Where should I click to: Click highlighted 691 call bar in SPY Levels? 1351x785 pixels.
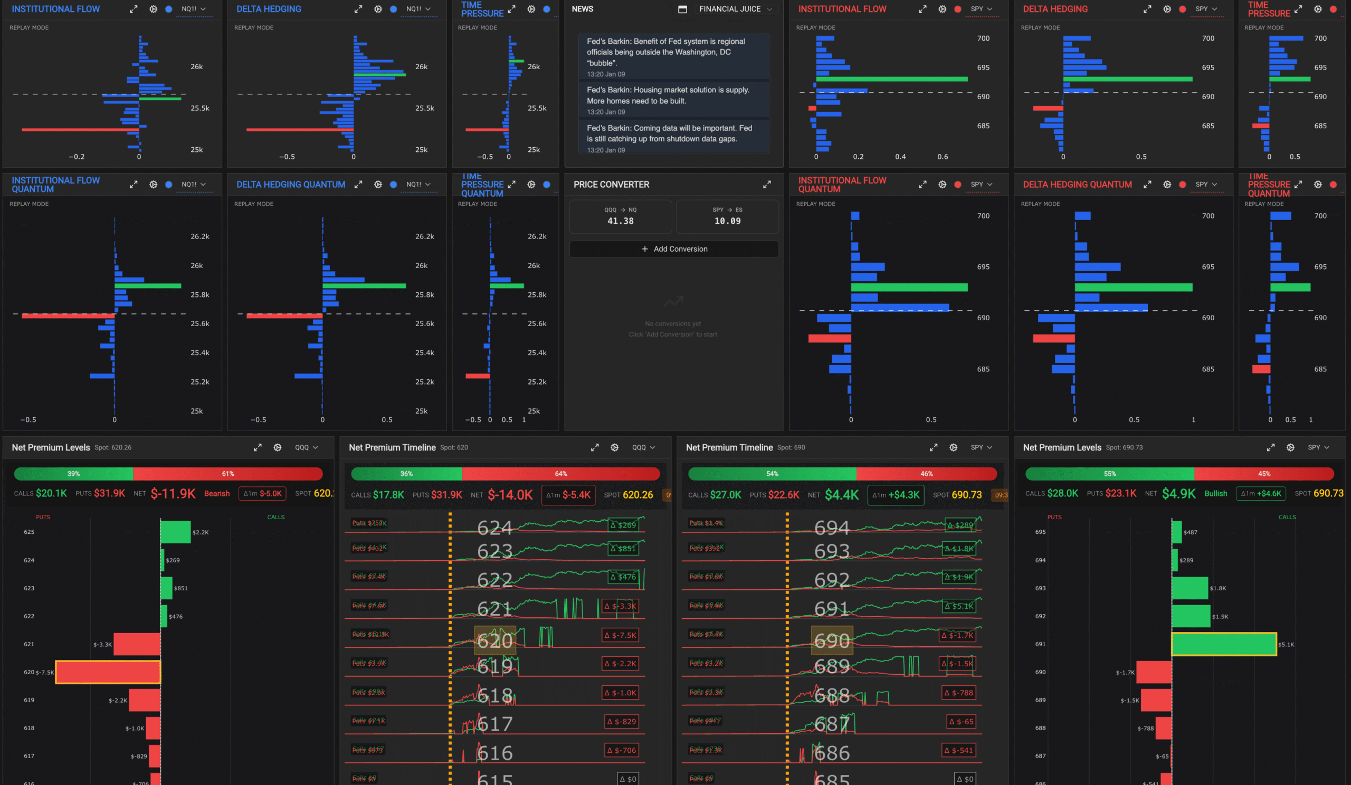pyautogui.click(x=1224, y=644)
